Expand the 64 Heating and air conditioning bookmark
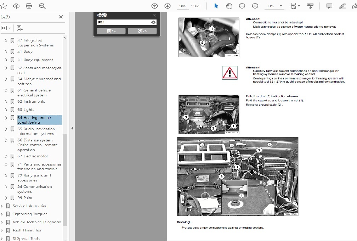The width and height of the screenshot is (357, 241). (x=6, y=118)
